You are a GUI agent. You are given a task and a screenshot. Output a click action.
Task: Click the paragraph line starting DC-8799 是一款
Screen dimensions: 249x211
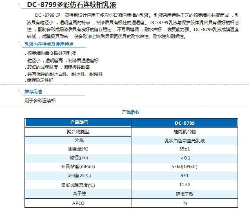(137, 15)
